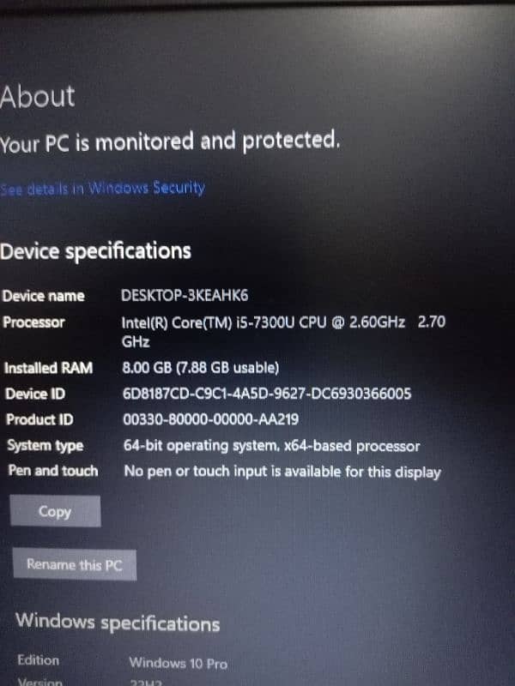
Task: Select the Windows 10 Pro edition value
Action: [179, 663]
